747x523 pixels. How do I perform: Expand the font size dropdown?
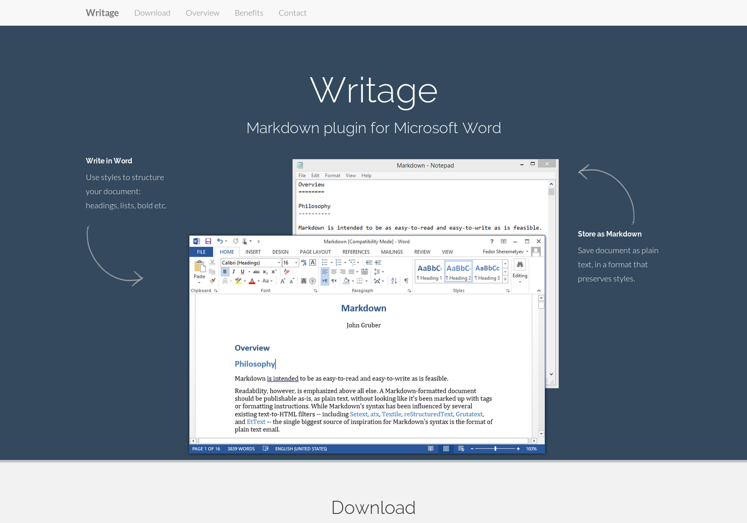click(x=296, y=262)
